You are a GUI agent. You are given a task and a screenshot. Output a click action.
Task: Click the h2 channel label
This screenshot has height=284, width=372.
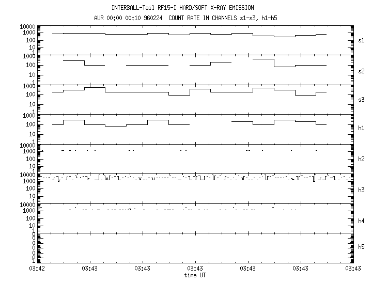361,159
